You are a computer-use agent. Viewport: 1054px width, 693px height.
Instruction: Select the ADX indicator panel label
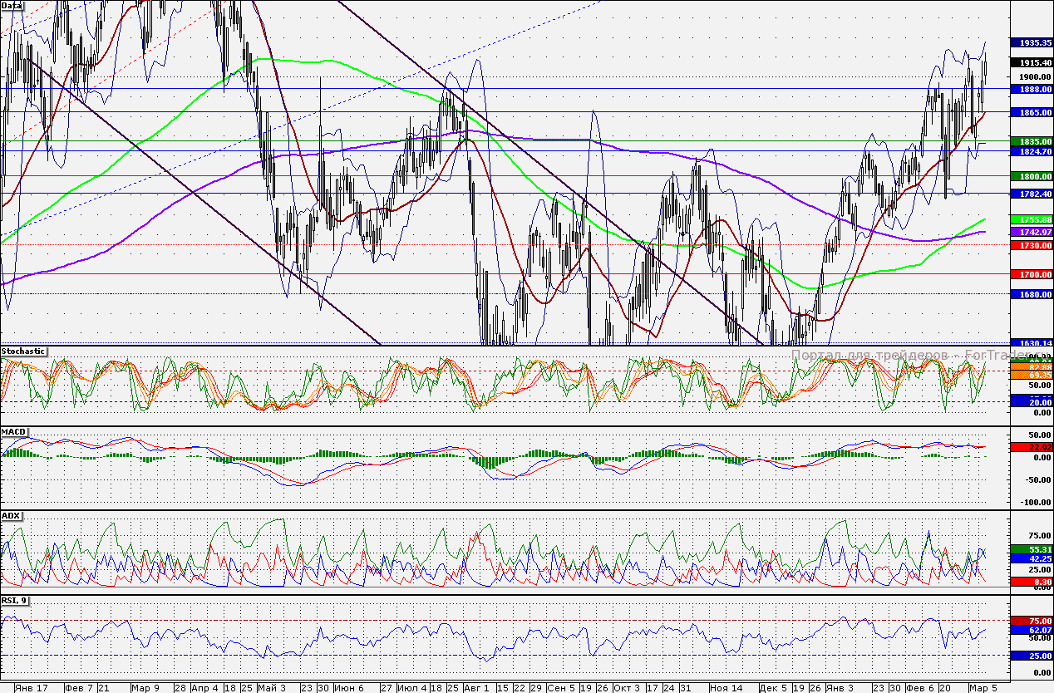(x=11, y=516)
